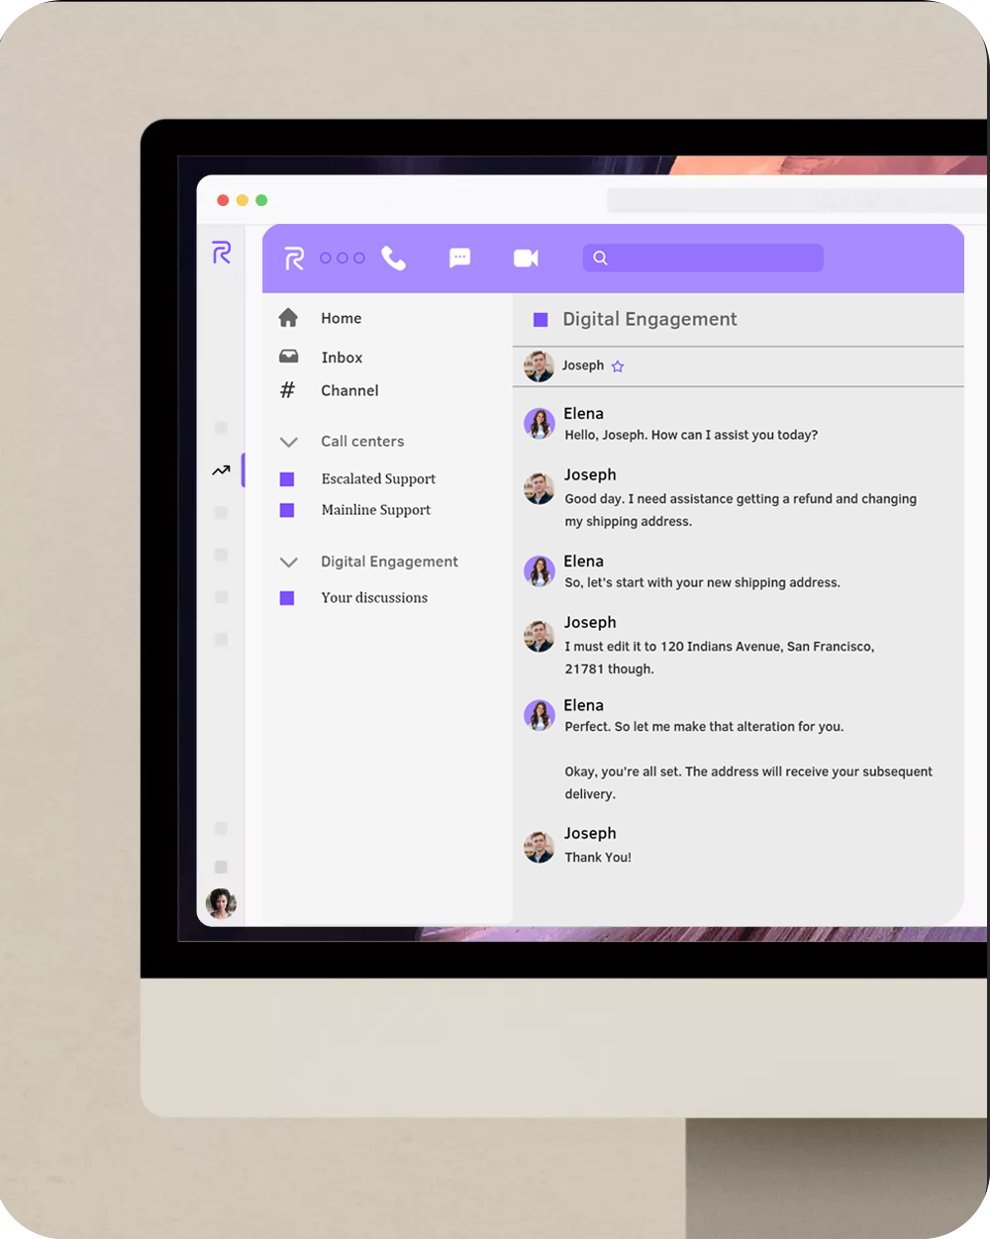Image resolution: width=990 pixels, height=1239 pixels.
Task: Click the phone call icon in header
Action: point(394,258)
